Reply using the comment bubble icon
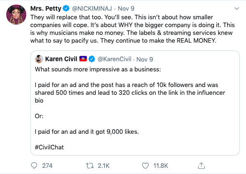Image resolution: width=246 pixels, height=174 pixels. coord(34,166)
